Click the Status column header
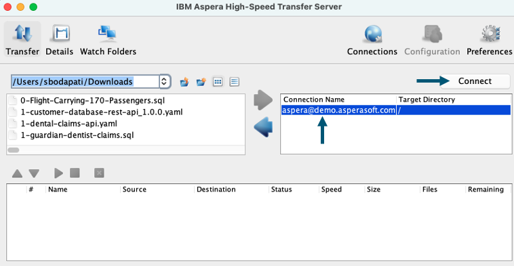This screenshot has height=266, width=514. coord(294,190)
